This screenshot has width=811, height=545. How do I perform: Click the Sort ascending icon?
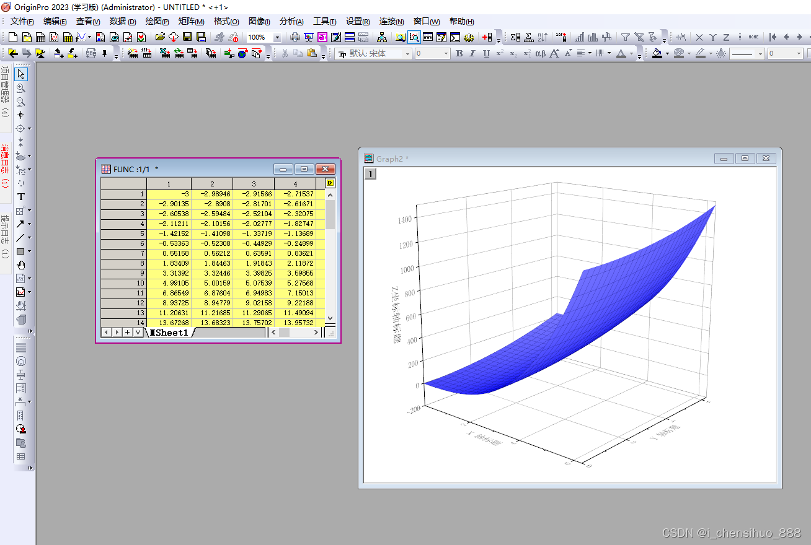click(x=543, y=37)
